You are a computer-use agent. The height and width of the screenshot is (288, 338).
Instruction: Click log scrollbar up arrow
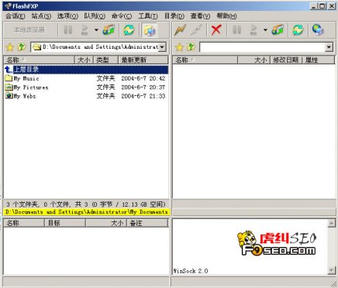point(331,223)
